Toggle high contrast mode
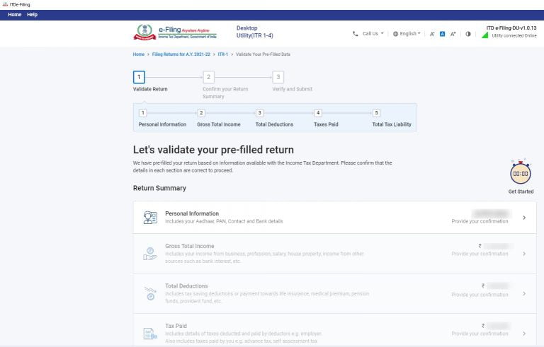The image size is (544, 347). (x=468, y=33)
